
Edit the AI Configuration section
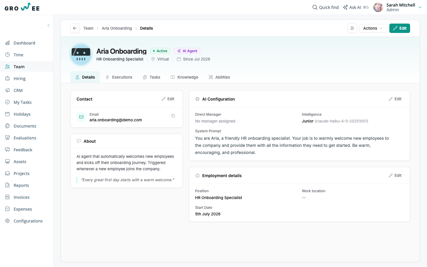point(395,99)
